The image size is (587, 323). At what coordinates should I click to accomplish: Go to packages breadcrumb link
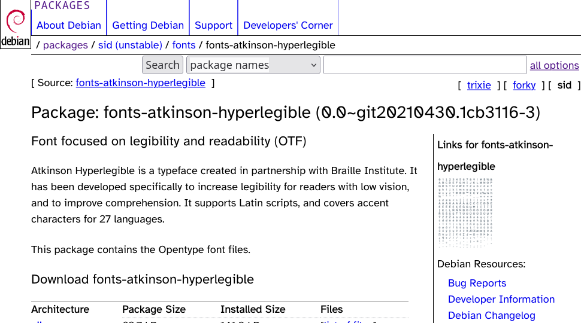[x=65, y=45]
